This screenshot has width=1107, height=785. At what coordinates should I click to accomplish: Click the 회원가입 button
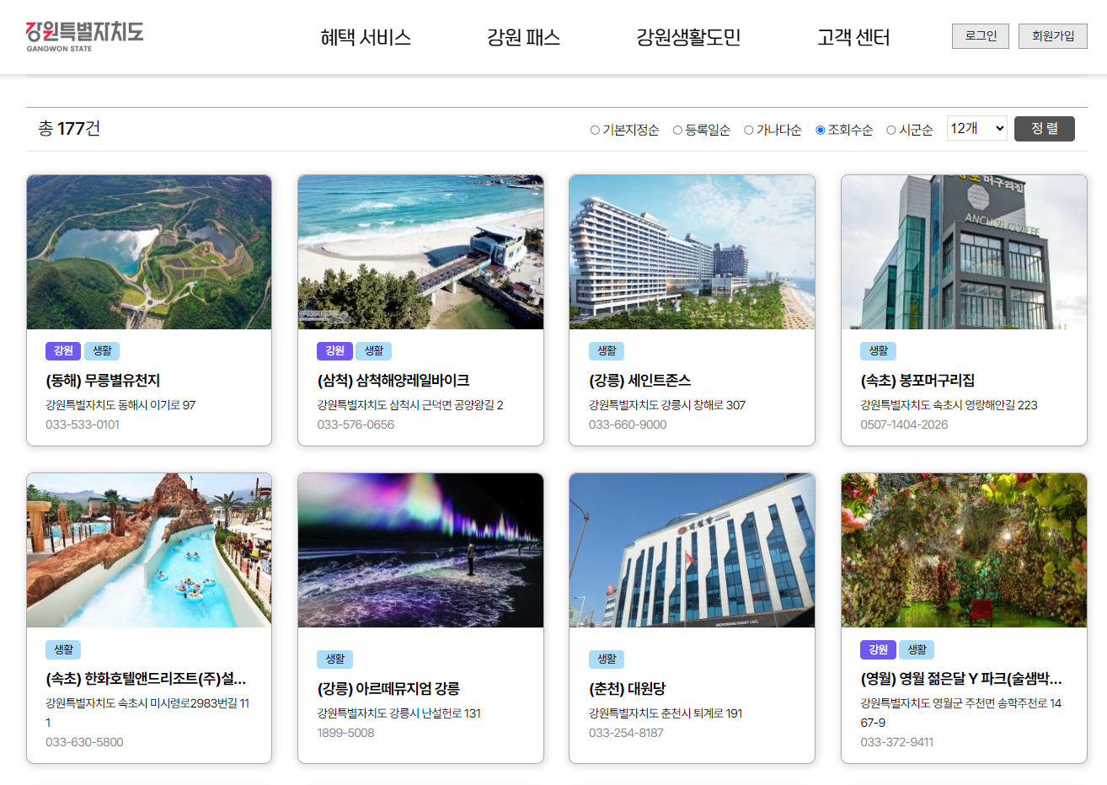click(1052, 35)
